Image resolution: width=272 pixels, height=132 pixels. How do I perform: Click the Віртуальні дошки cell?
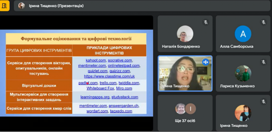39,86
